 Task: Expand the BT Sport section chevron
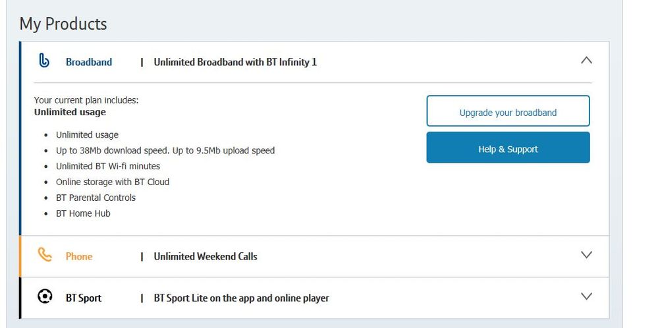pyautogui.click(x=586, y=296)
